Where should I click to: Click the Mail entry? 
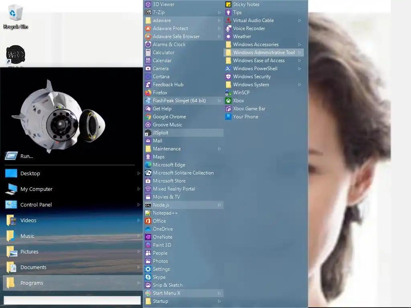coord(183,141)
